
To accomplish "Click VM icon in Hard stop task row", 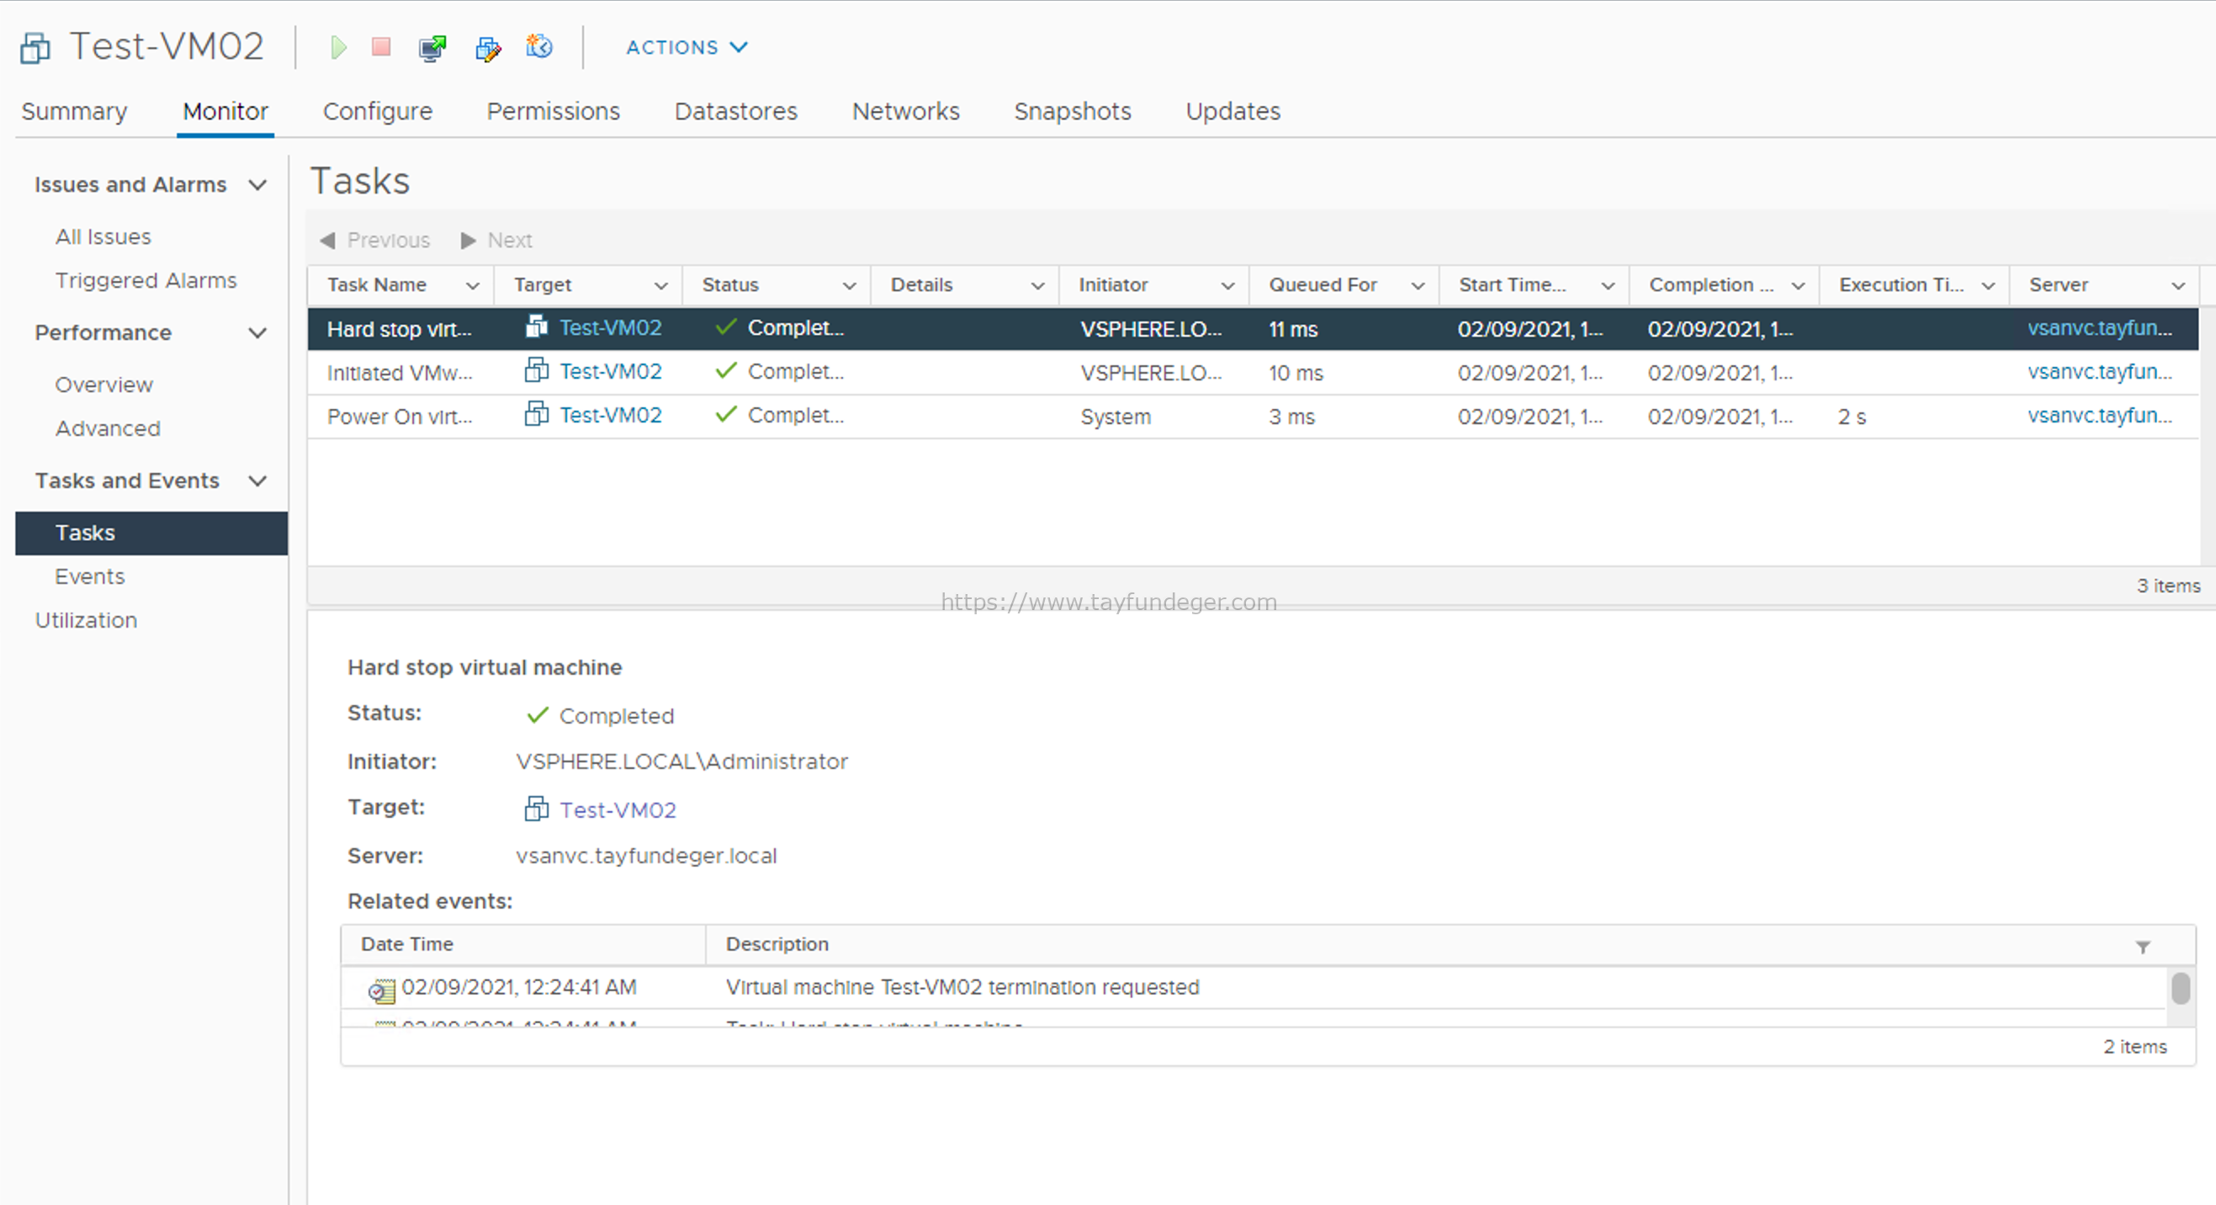I will pos(537,327).
